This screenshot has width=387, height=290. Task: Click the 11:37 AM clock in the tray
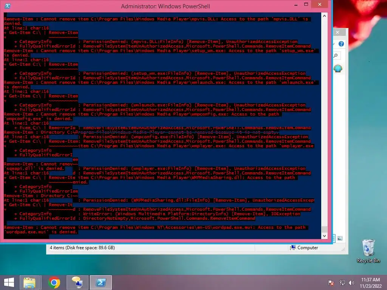[x=370, y=280]
